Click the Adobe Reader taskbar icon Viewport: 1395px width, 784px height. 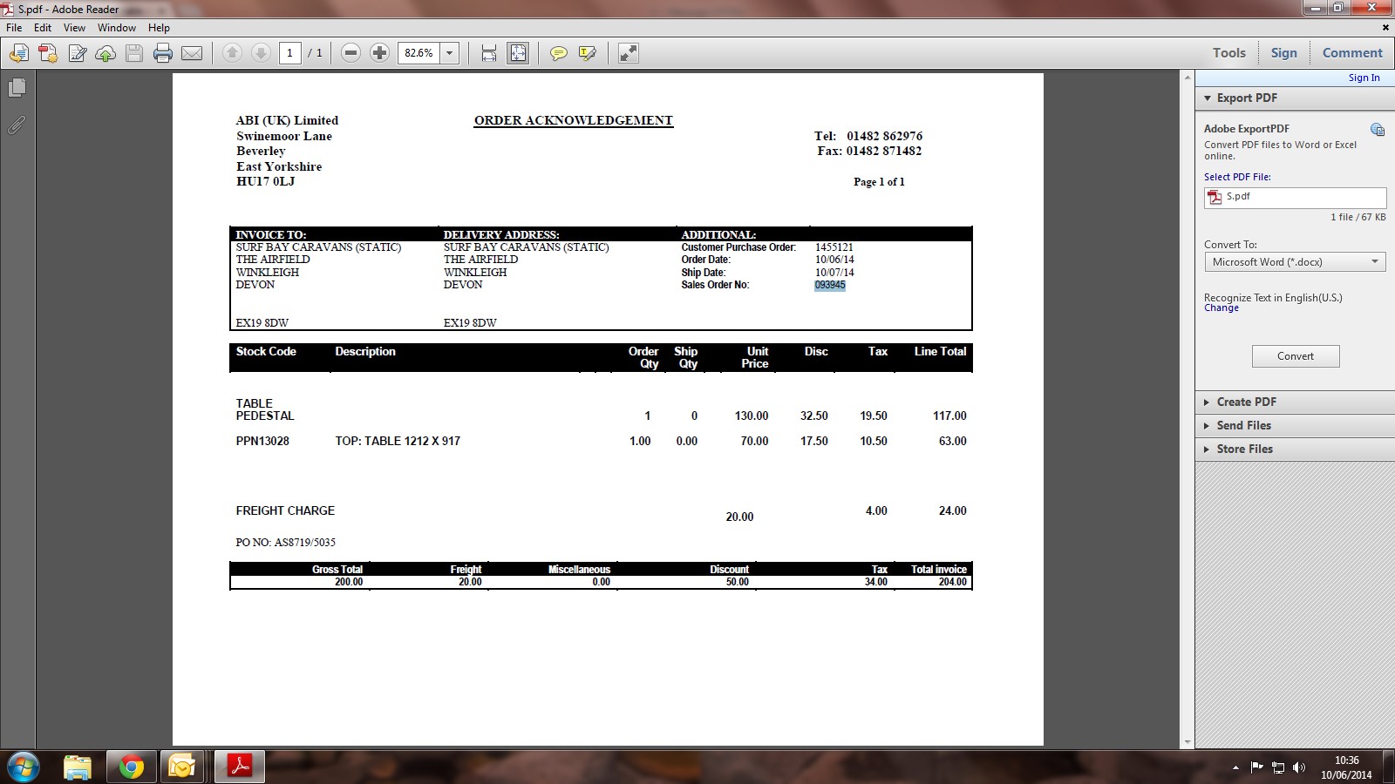click(240, 767)
